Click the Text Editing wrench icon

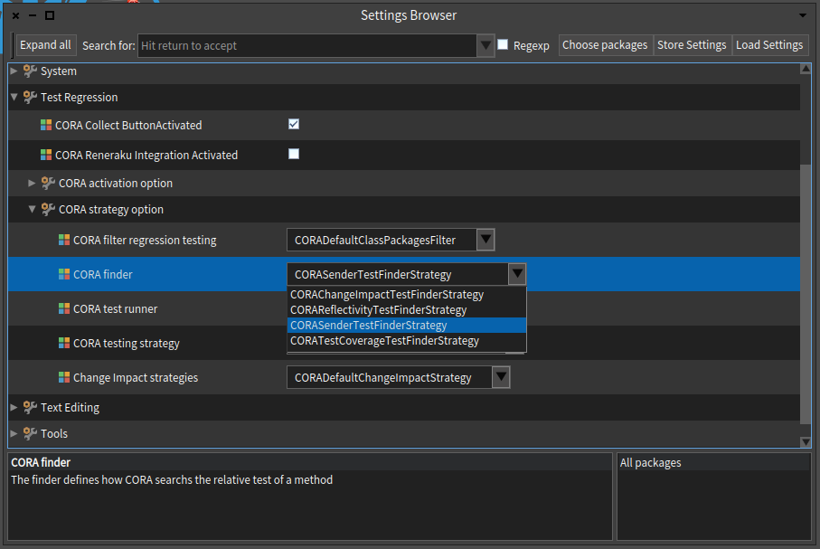[x=30, y=407]
